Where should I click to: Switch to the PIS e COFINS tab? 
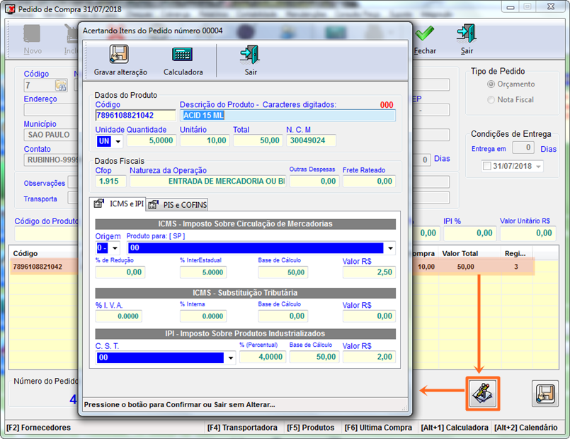point(178,205)
